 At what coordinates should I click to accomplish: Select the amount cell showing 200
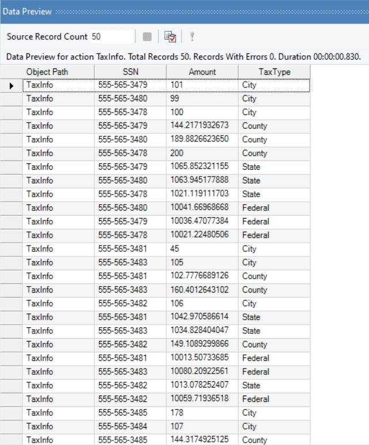(x=202, y=153)
